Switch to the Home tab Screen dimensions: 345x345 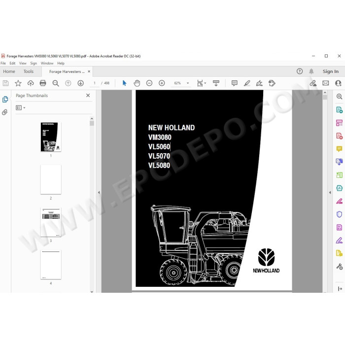pyautogui.click(x=9, y=71)
